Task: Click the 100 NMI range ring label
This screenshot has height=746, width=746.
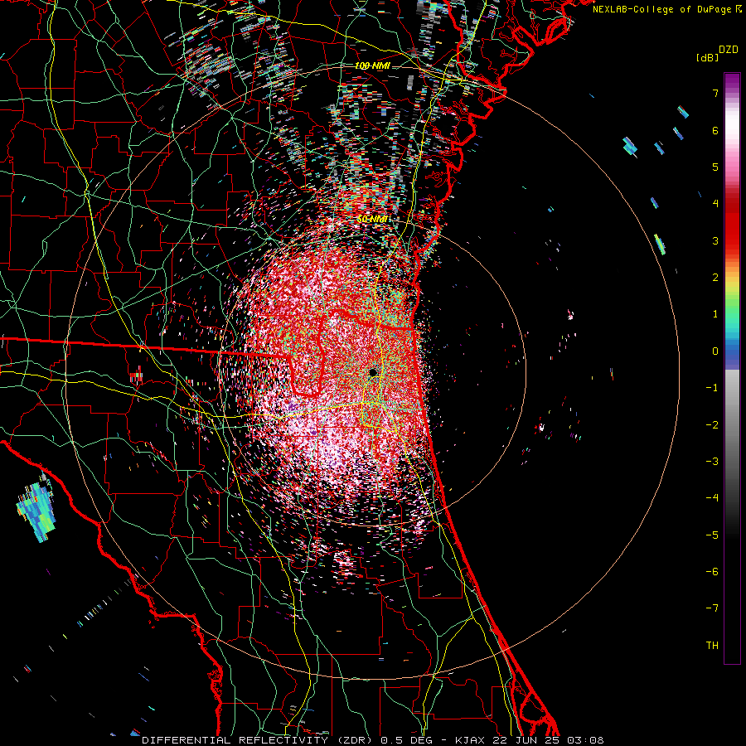Action: (x=372, y=65)
